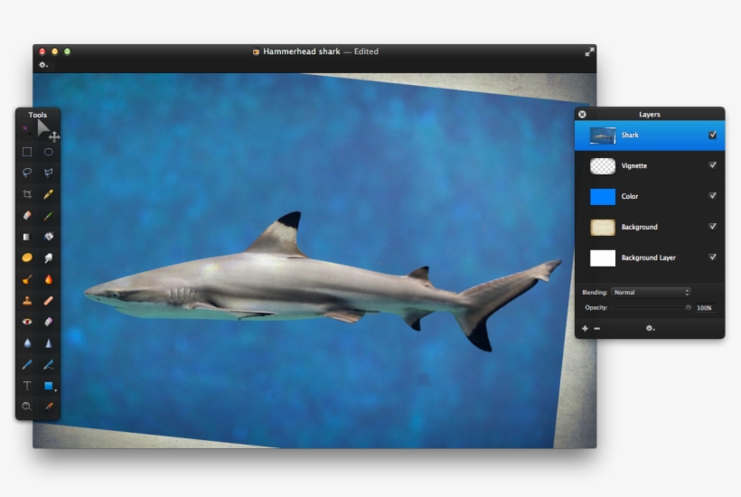Image resolution: width=741 pixels, height=497 pixels.
Task: Pick the Type tool
Action: 27,386
